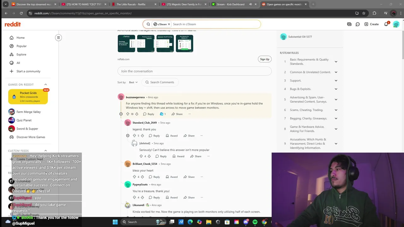Open Chrome extensions puzzle icon
The image size is (404, 227).
374,13
